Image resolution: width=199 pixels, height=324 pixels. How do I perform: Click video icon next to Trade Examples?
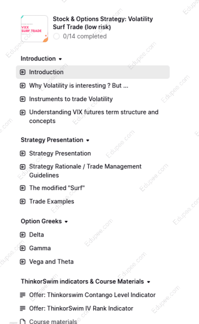22,201
